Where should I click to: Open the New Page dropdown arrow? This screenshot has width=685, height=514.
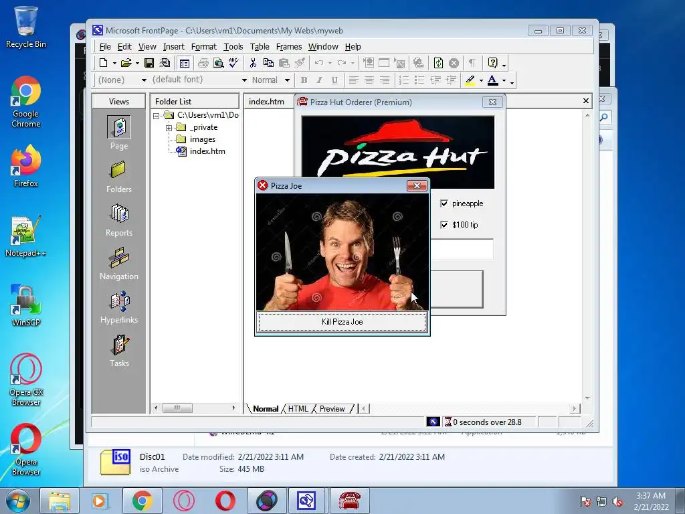click(x=114, y=64)
